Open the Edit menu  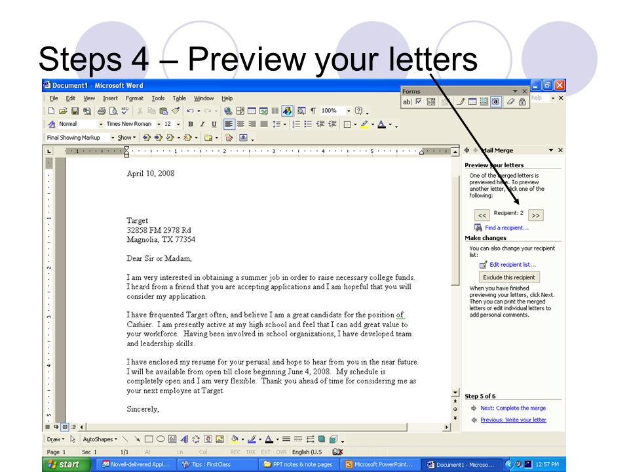tap(71, 98)
